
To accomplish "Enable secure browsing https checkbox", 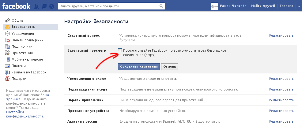I will (120, 50).
